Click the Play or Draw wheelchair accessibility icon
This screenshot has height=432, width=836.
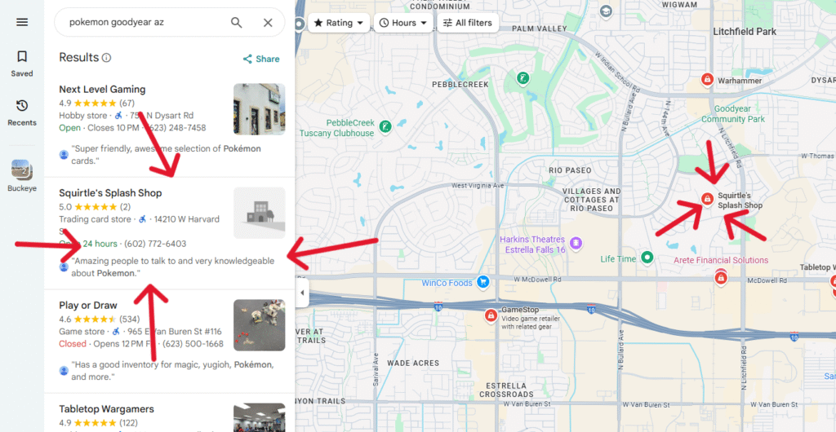pyautogui.click(x=116, y=332)
